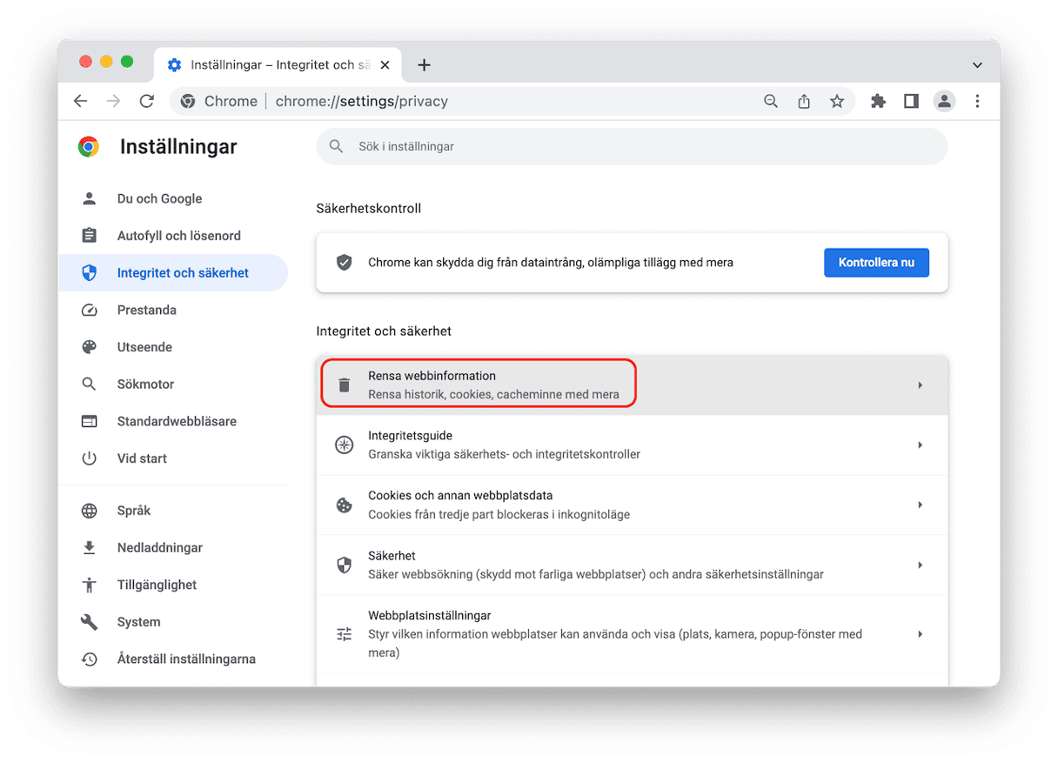The height and width of the screenshot is (763, 1058).
Task: Click the Kontrollera nu button
Action: point(876,262)
